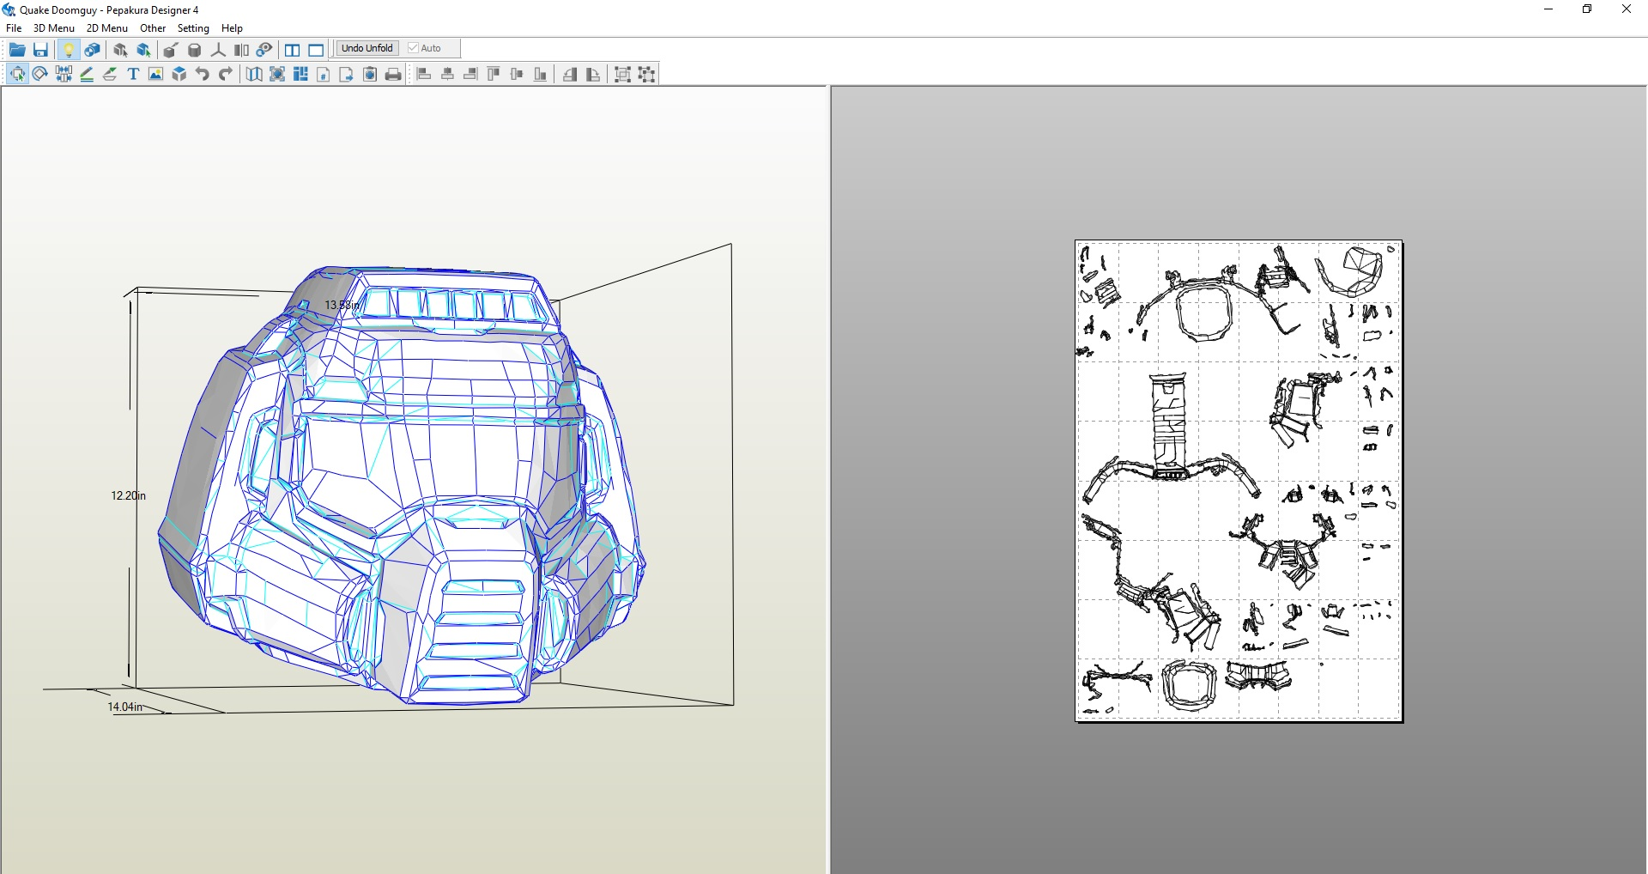Image resolution: width=1648 pixels, height=874 pixels.
Task: Click the blue-topped 3D cube icon
Action: [x=179, y=74]
